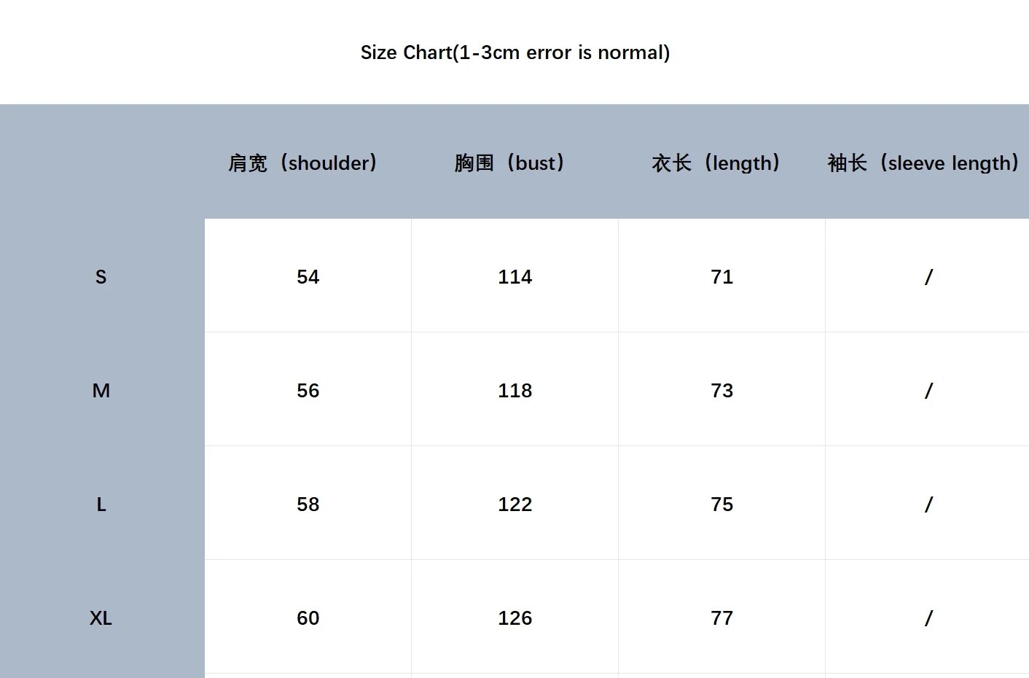This screenshot has width=1029, height=678.
Task: Select bust value 126 cell
Action: pyautogui.click(x=514, y=617)
